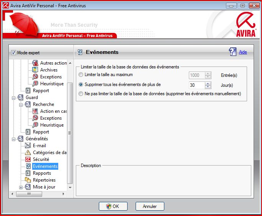Click the Evénements header icon
This screenshot has height=216, width=262.
(x=80, y=52)
